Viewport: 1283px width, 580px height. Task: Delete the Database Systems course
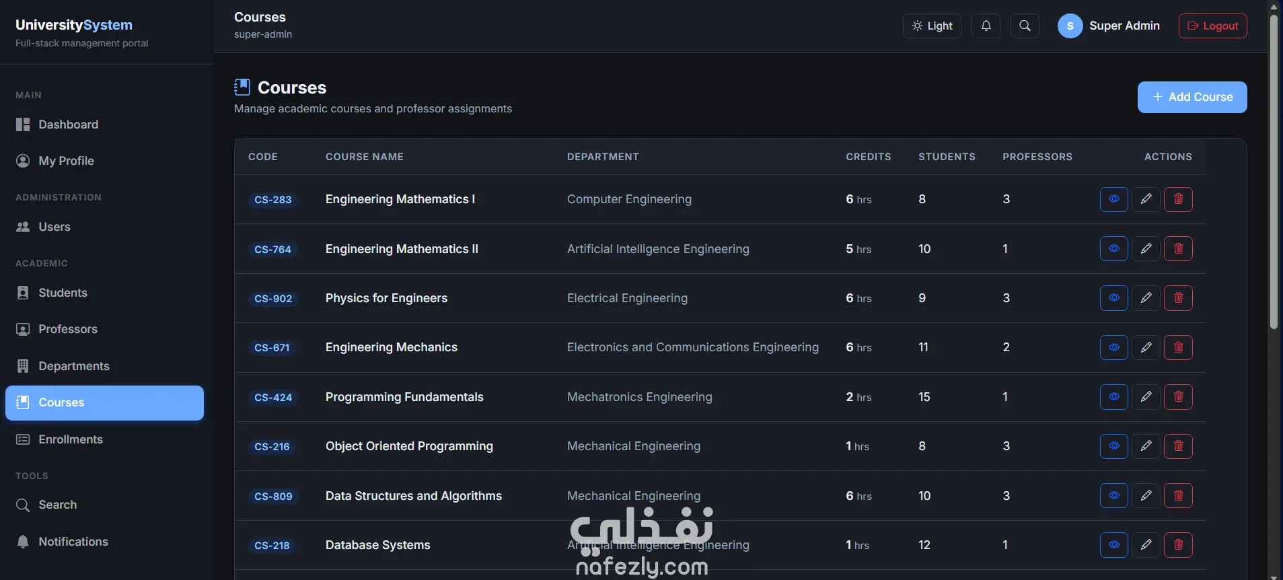tap(1178, 545)
